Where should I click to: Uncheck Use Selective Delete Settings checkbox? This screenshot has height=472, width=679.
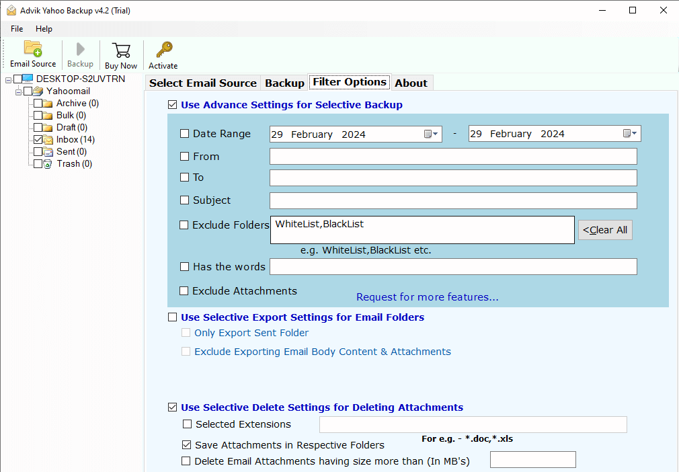tap(172, 407)
